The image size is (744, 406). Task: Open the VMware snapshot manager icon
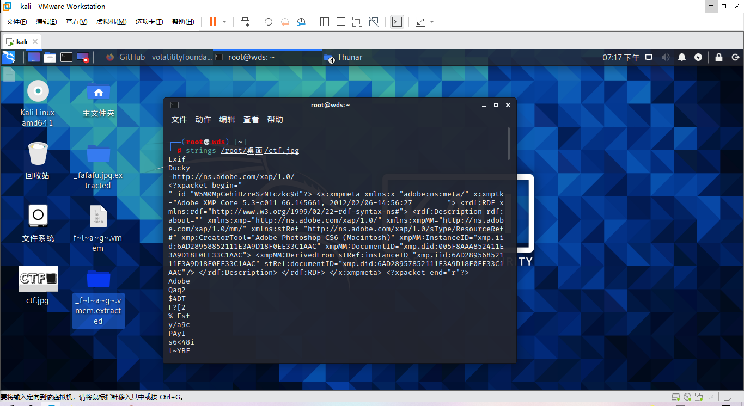pos(301,22)
